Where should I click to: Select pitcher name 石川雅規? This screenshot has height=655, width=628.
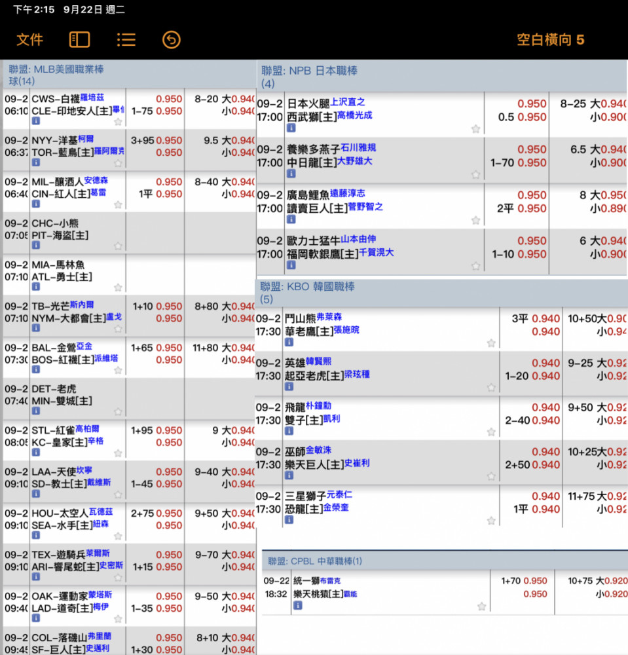[x=358, y=147]
